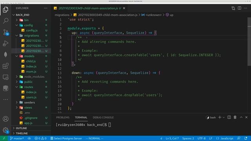This screenshot has height=141, width=251.
Task: Open editor more actions menu
Action: click(x=246, y=8)
